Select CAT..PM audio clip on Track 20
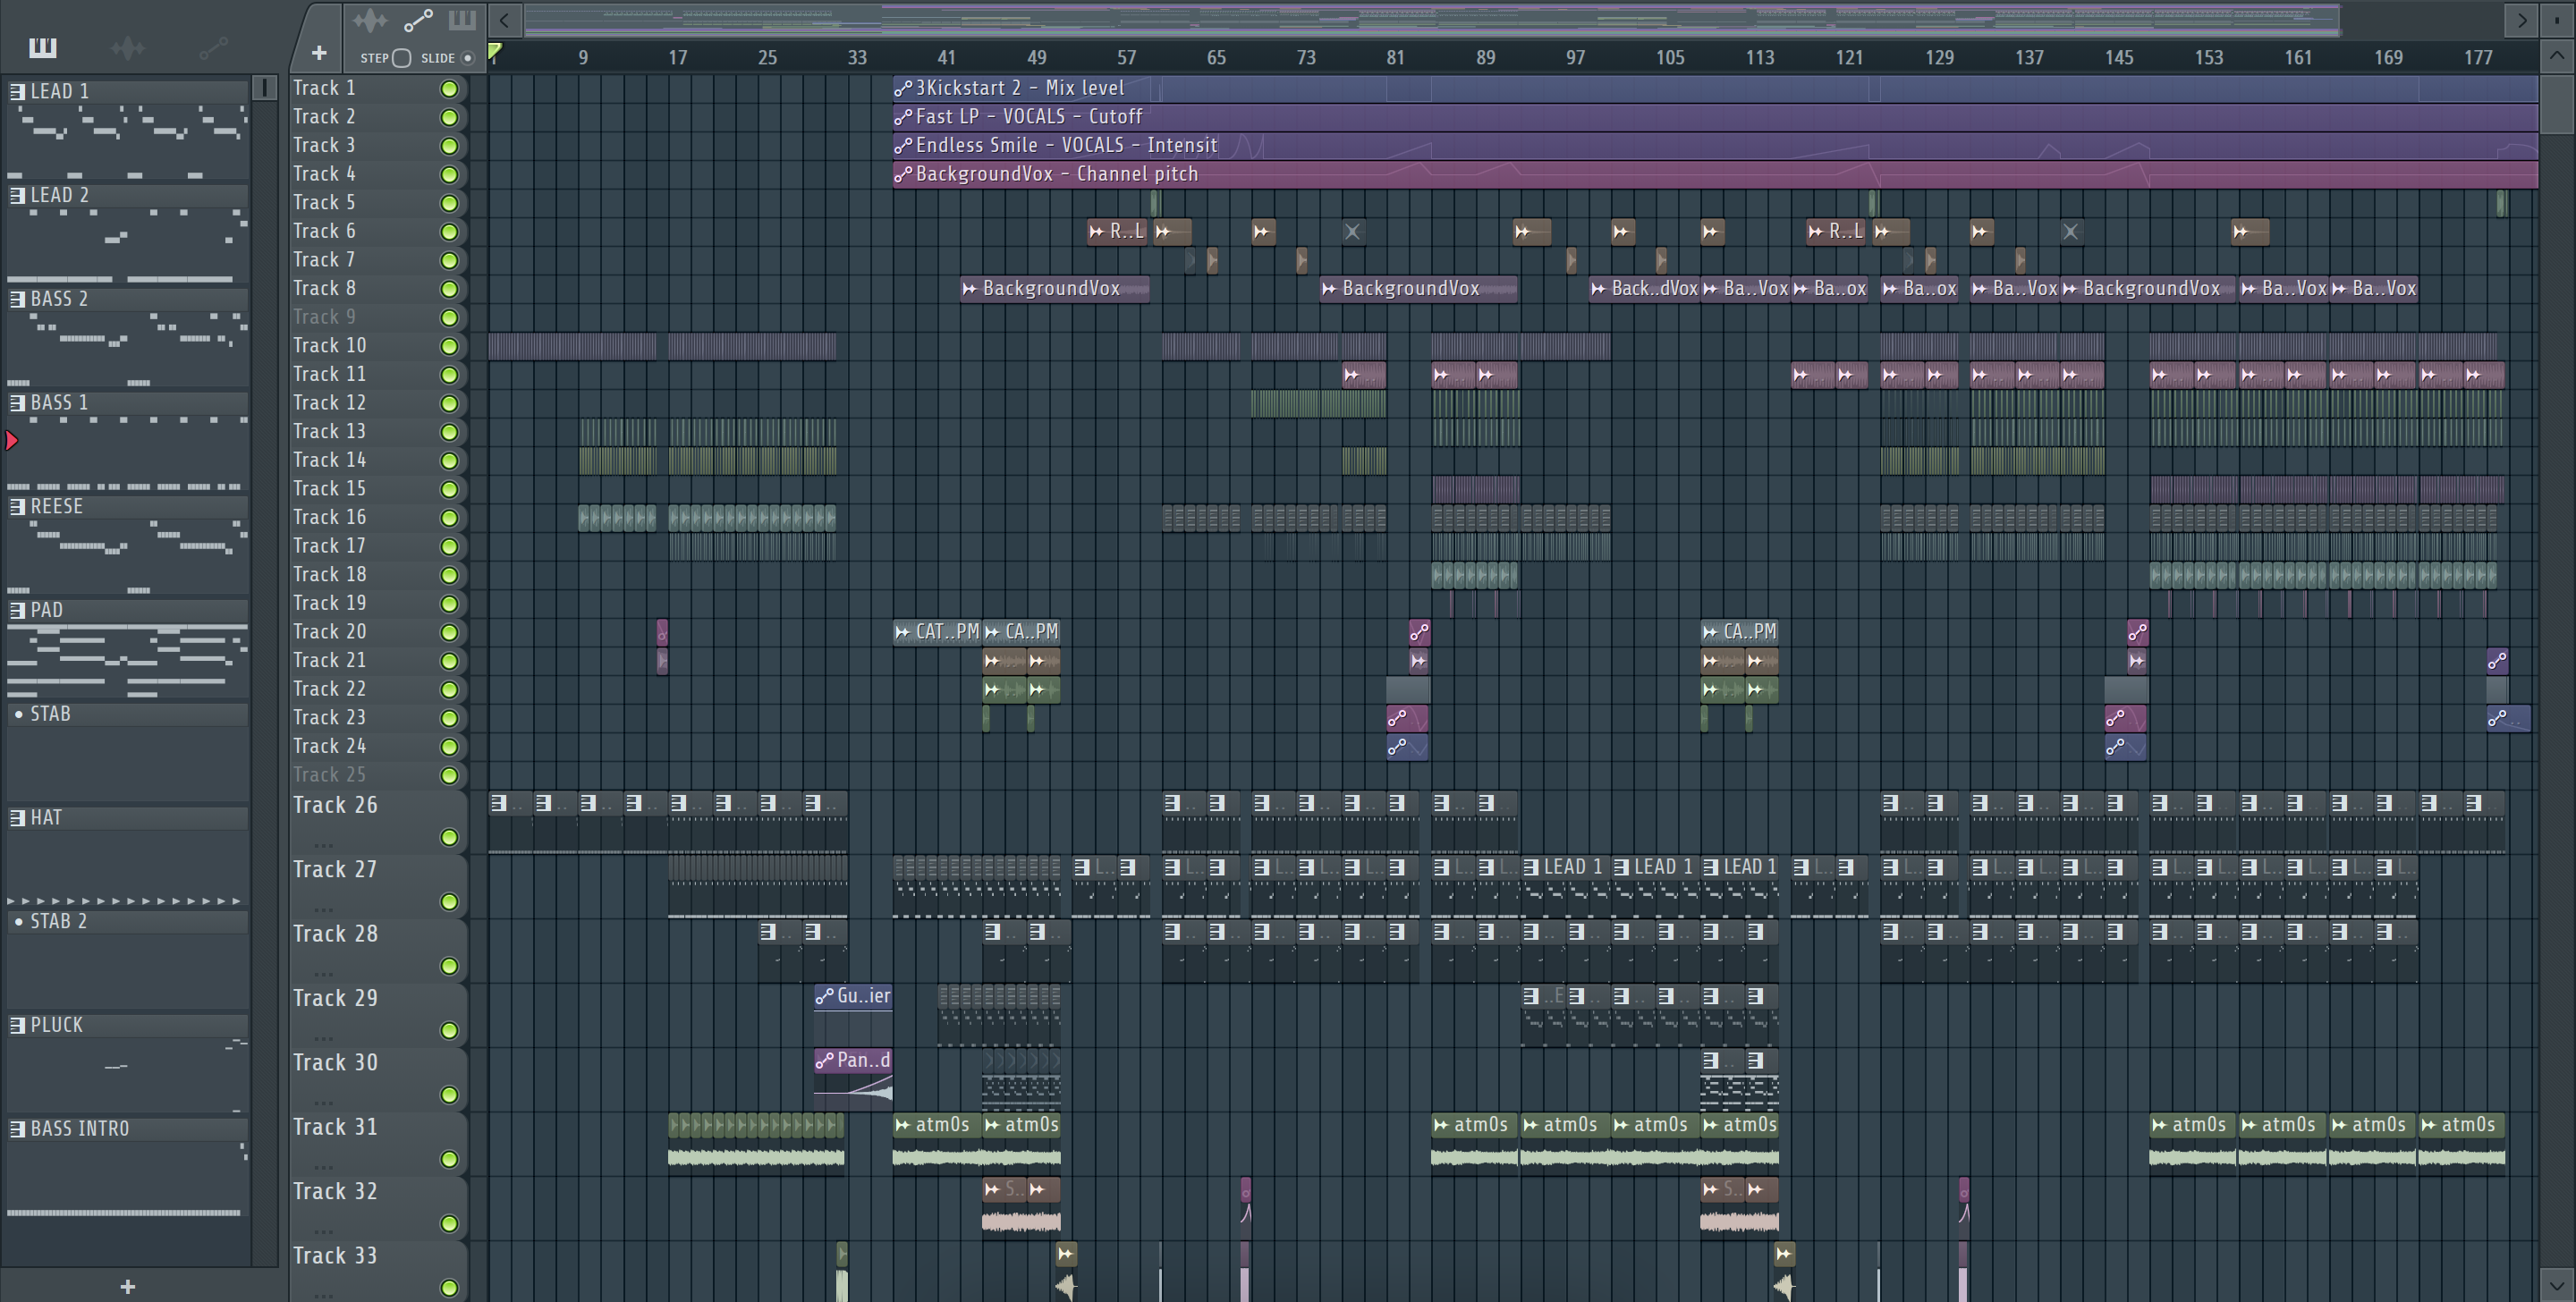Viewport: 2576px width, 1302px height. [937, 632]
